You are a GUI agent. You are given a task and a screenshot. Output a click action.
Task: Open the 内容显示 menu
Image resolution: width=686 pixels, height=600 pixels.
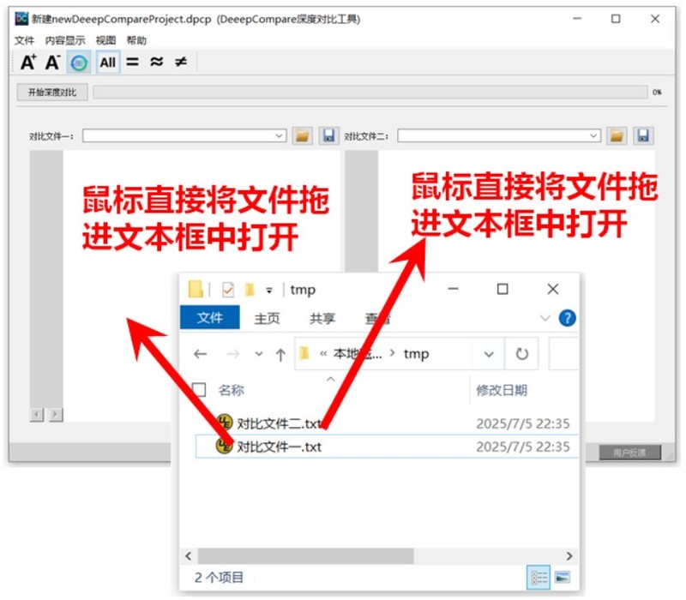(x=65, y=40)
